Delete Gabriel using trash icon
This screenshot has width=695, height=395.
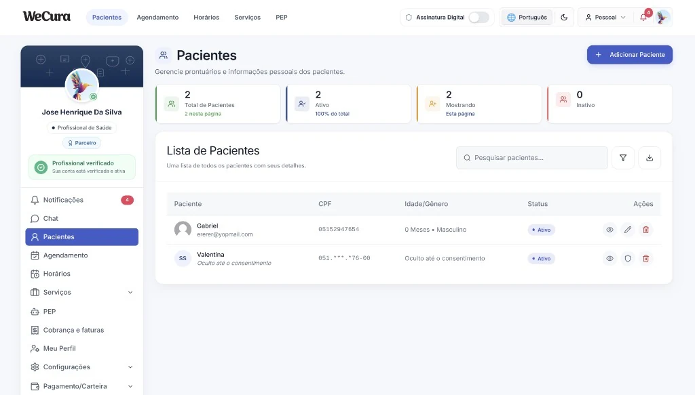[x=646, y=230]
